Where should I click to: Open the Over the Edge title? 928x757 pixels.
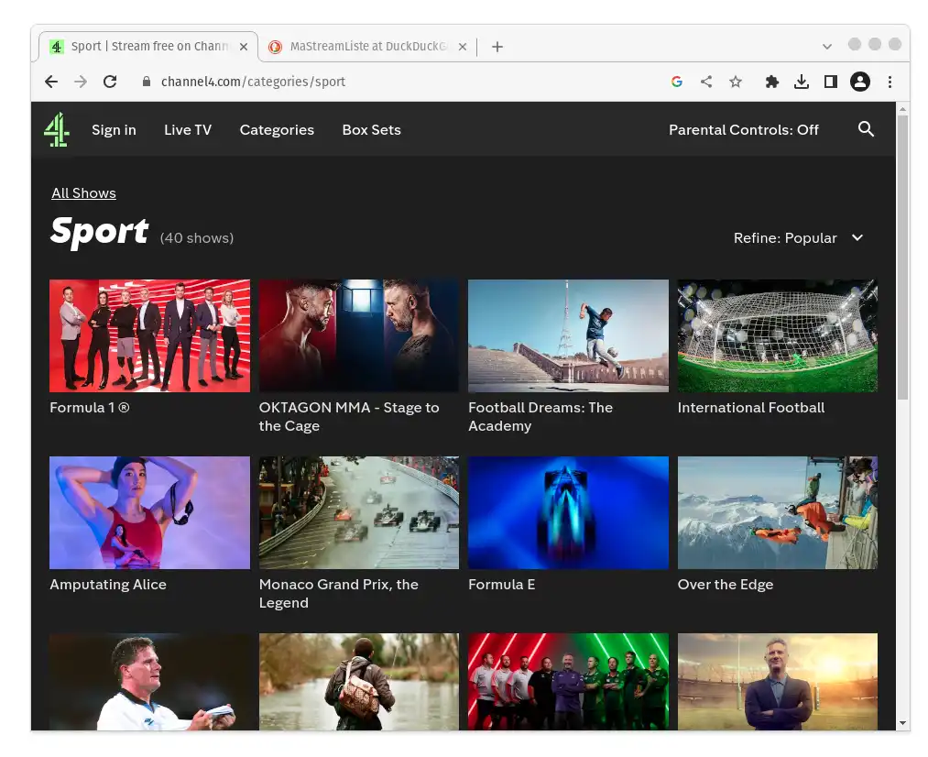pyautogui.click(x=725, y=584)
